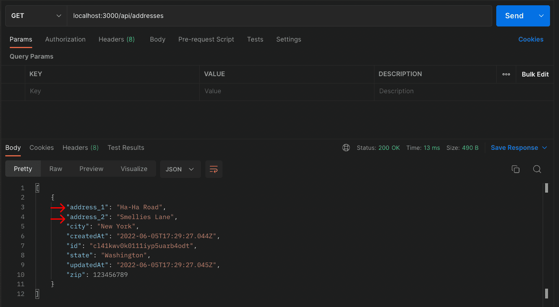
Task: Click the "address_1" key
Action: pyautogui.click(x=87, y=207)
